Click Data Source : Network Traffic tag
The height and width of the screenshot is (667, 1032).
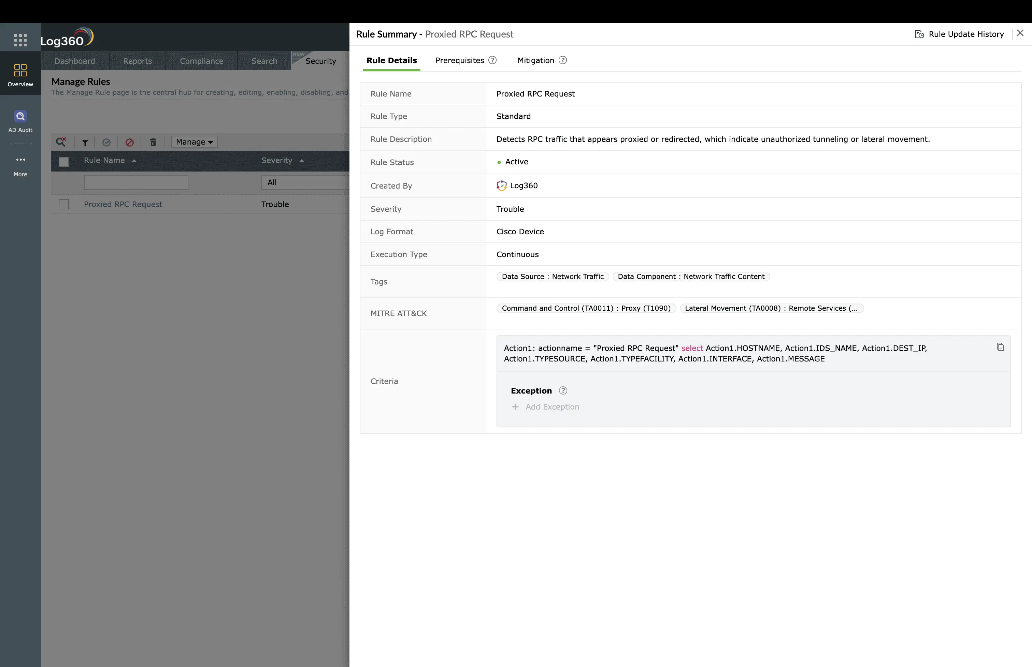coord(553,277)
